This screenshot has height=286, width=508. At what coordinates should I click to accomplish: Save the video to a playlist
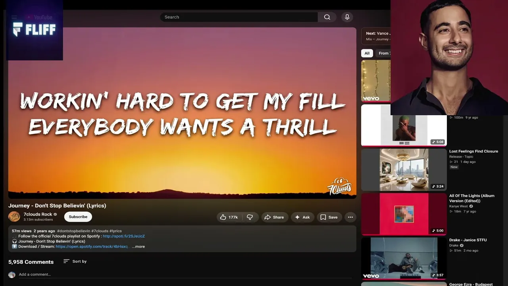tap(329, 217)
